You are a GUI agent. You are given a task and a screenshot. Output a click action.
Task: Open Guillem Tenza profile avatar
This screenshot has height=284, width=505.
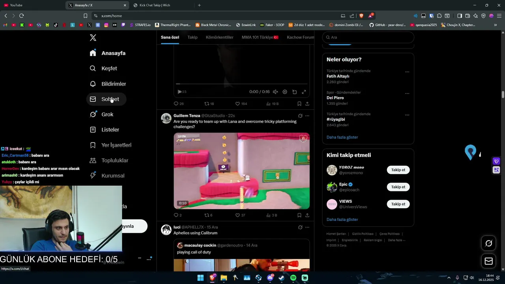coord(166,118)
